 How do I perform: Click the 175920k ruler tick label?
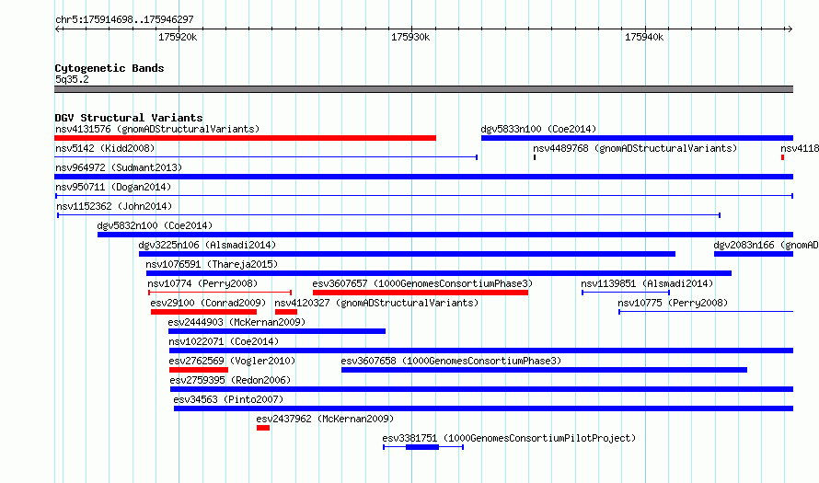coord(178,37)
